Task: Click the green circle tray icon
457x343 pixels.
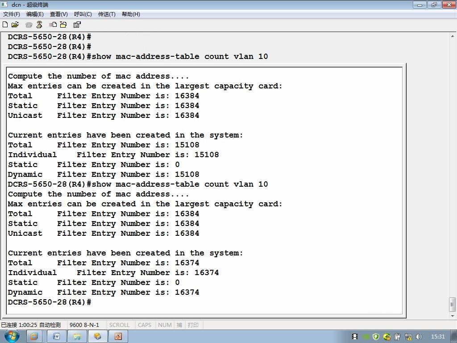Action: pos(366,337)
